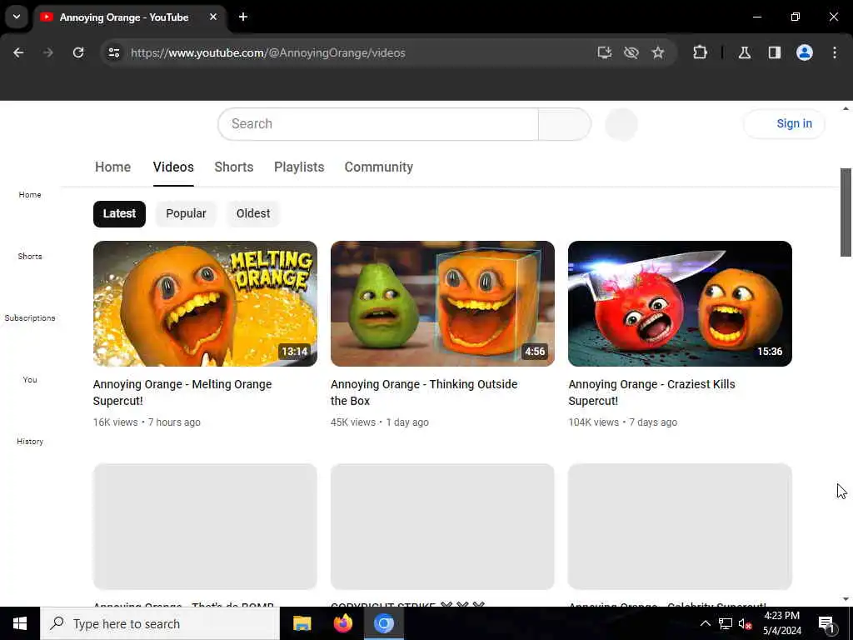The image size is (853, 640).
Task: Open title link 'Annoying Orange - Craziest Kills Supercut!'
Action: coord(651,392)
